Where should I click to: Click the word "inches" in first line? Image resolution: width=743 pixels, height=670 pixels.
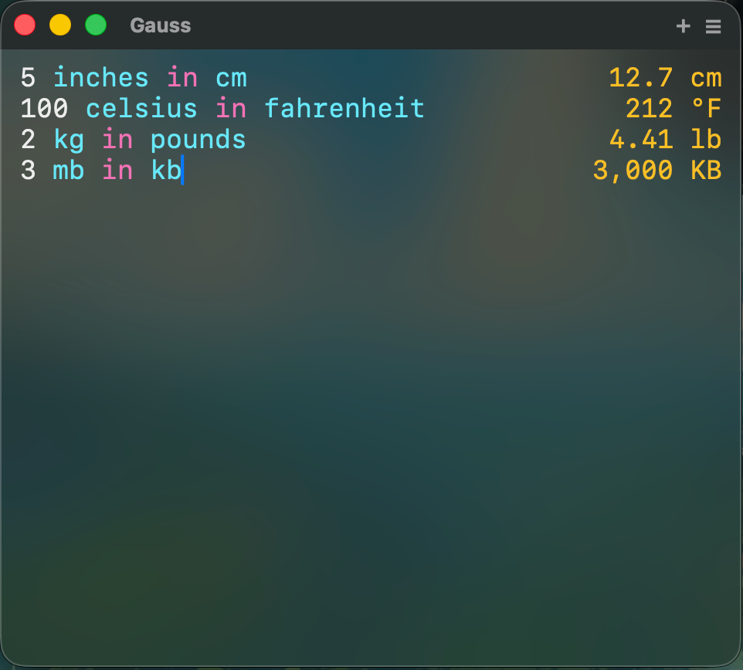(x=101, y=78)
